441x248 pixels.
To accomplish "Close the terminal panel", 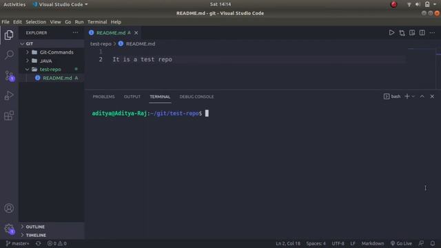I will 432,96.
